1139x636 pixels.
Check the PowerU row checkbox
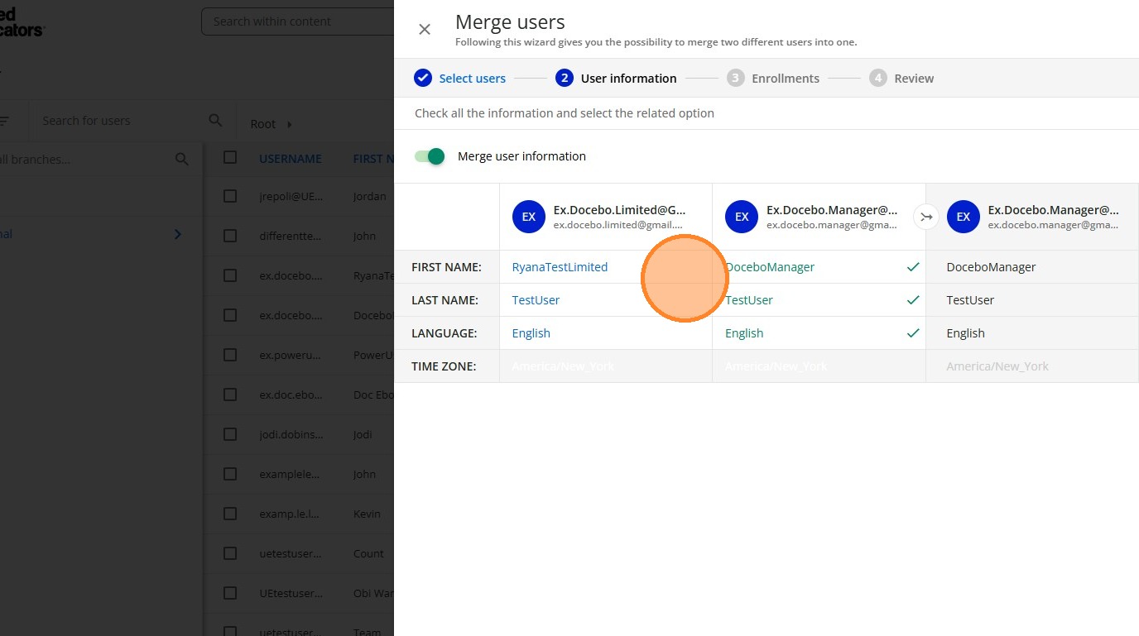click(230, 355)
